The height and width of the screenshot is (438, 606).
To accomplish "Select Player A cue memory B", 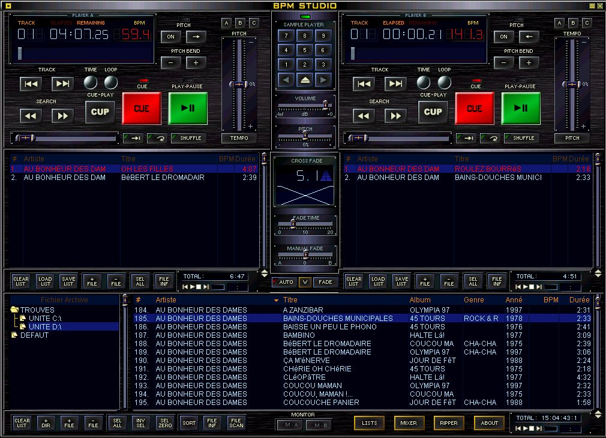I will tap(240, 23).
